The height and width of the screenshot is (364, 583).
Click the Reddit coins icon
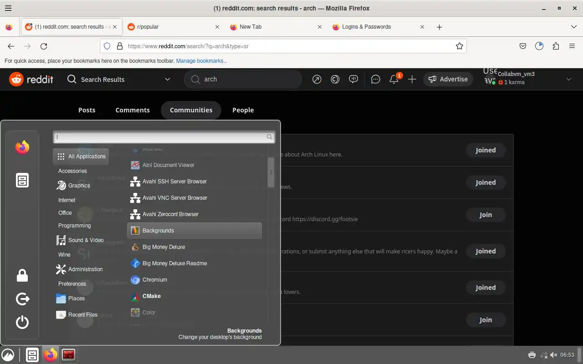pyautogui.click(x=335, y=79)
